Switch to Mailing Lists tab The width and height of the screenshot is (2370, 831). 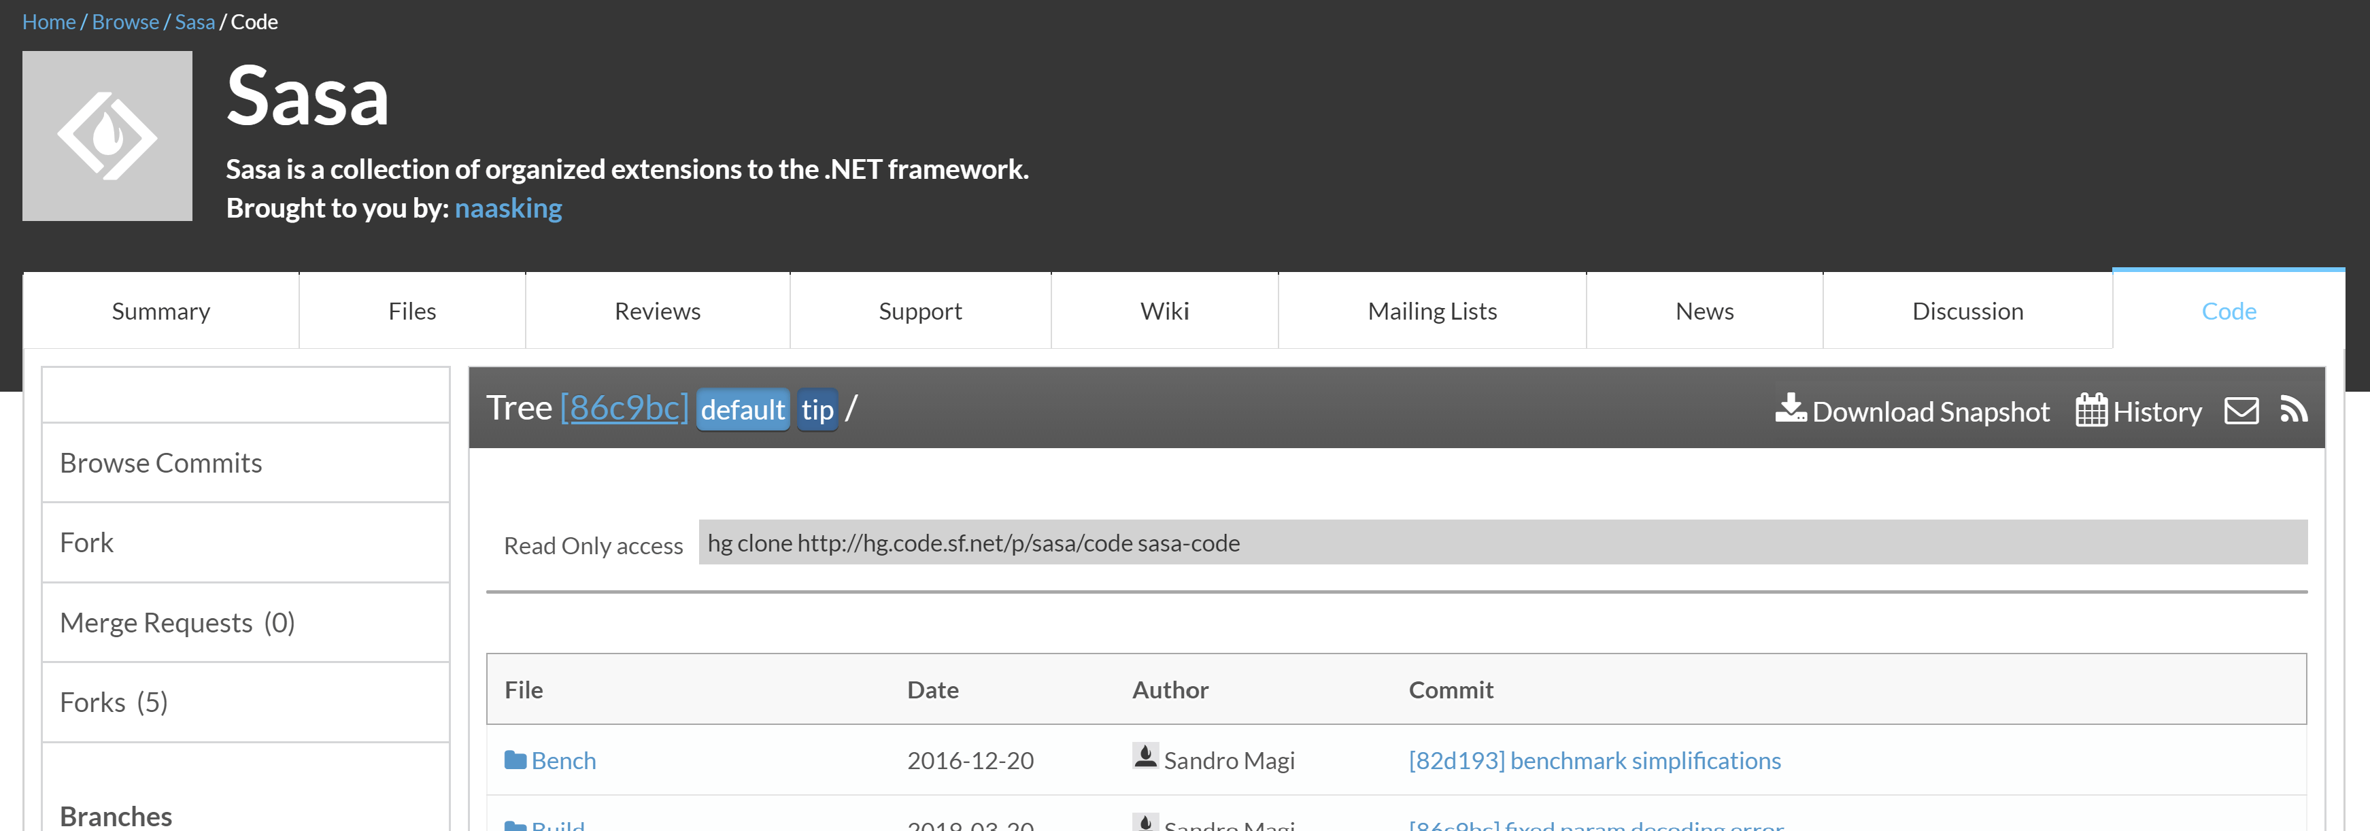pyautogui.click(x=1432, y=311)
